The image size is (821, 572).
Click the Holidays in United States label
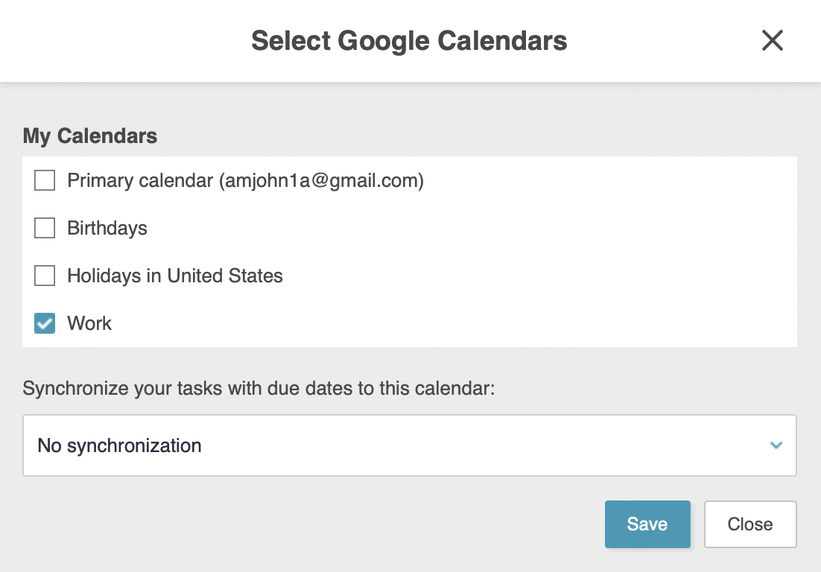coord(175,276)
